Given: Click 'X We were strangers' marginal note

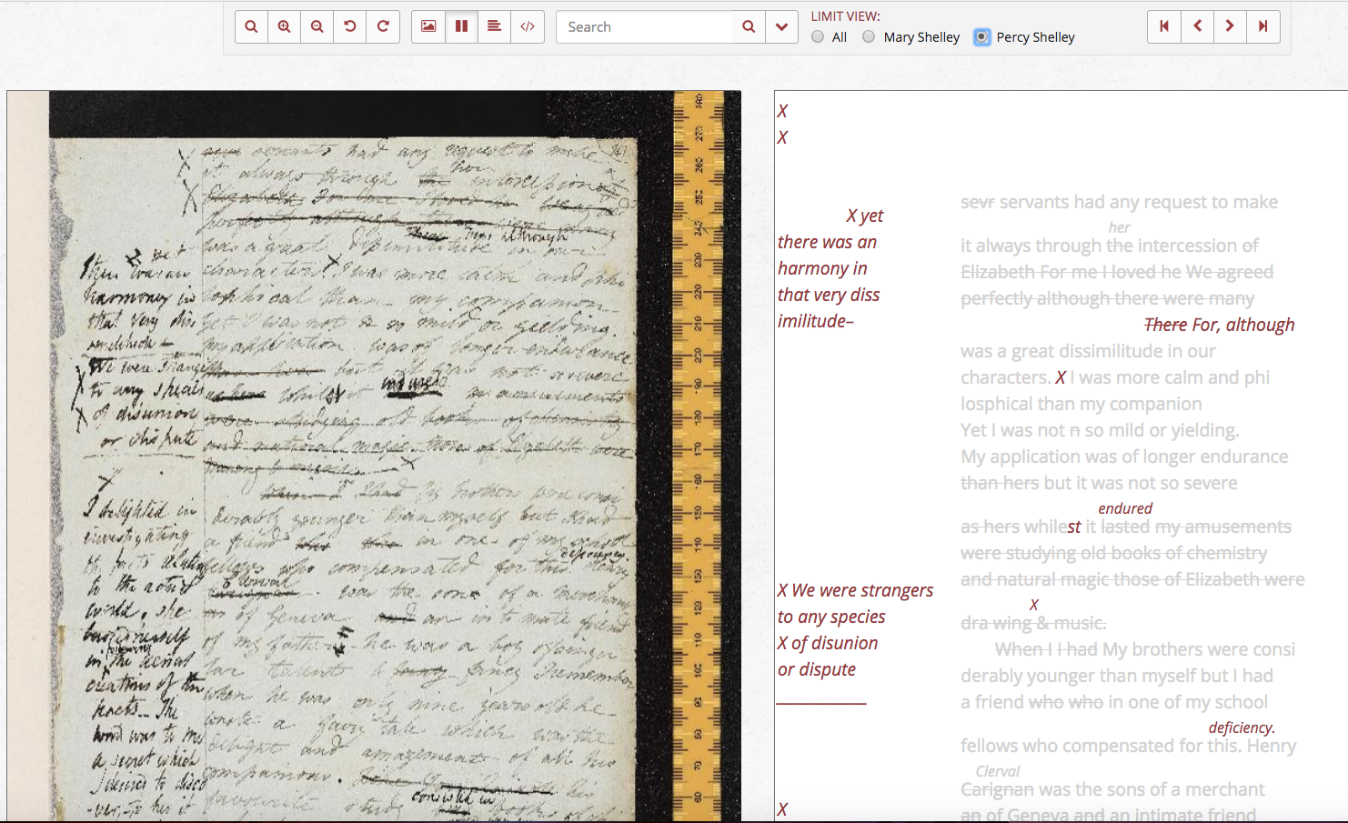Looking at the screenshot, I should tap(855, 590).
